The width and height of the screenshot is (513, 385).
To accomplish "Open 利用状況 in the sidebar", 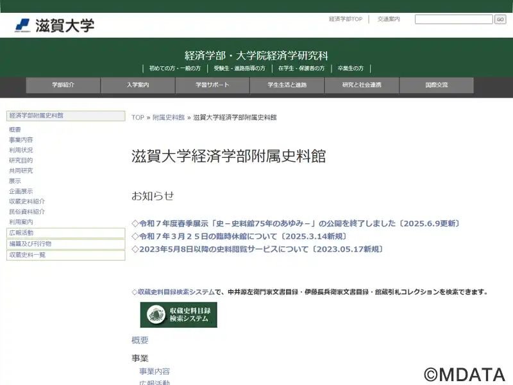I will 21,150.
